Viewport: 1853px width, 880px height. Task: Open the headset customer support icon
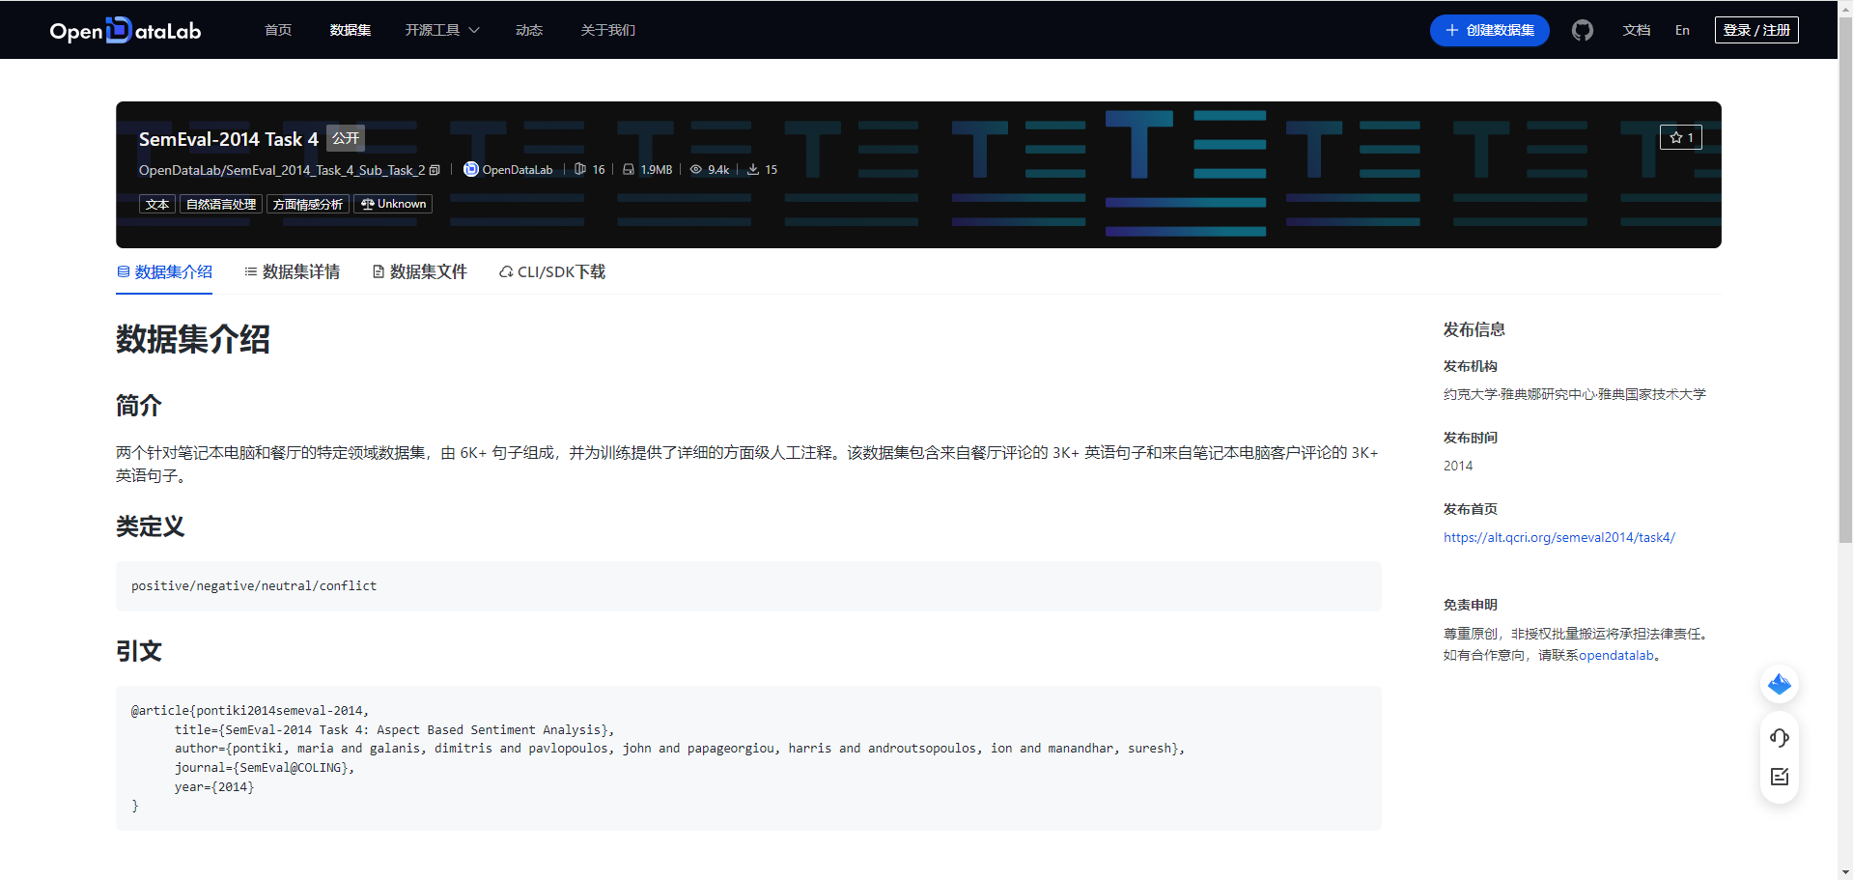[1779, 738]
